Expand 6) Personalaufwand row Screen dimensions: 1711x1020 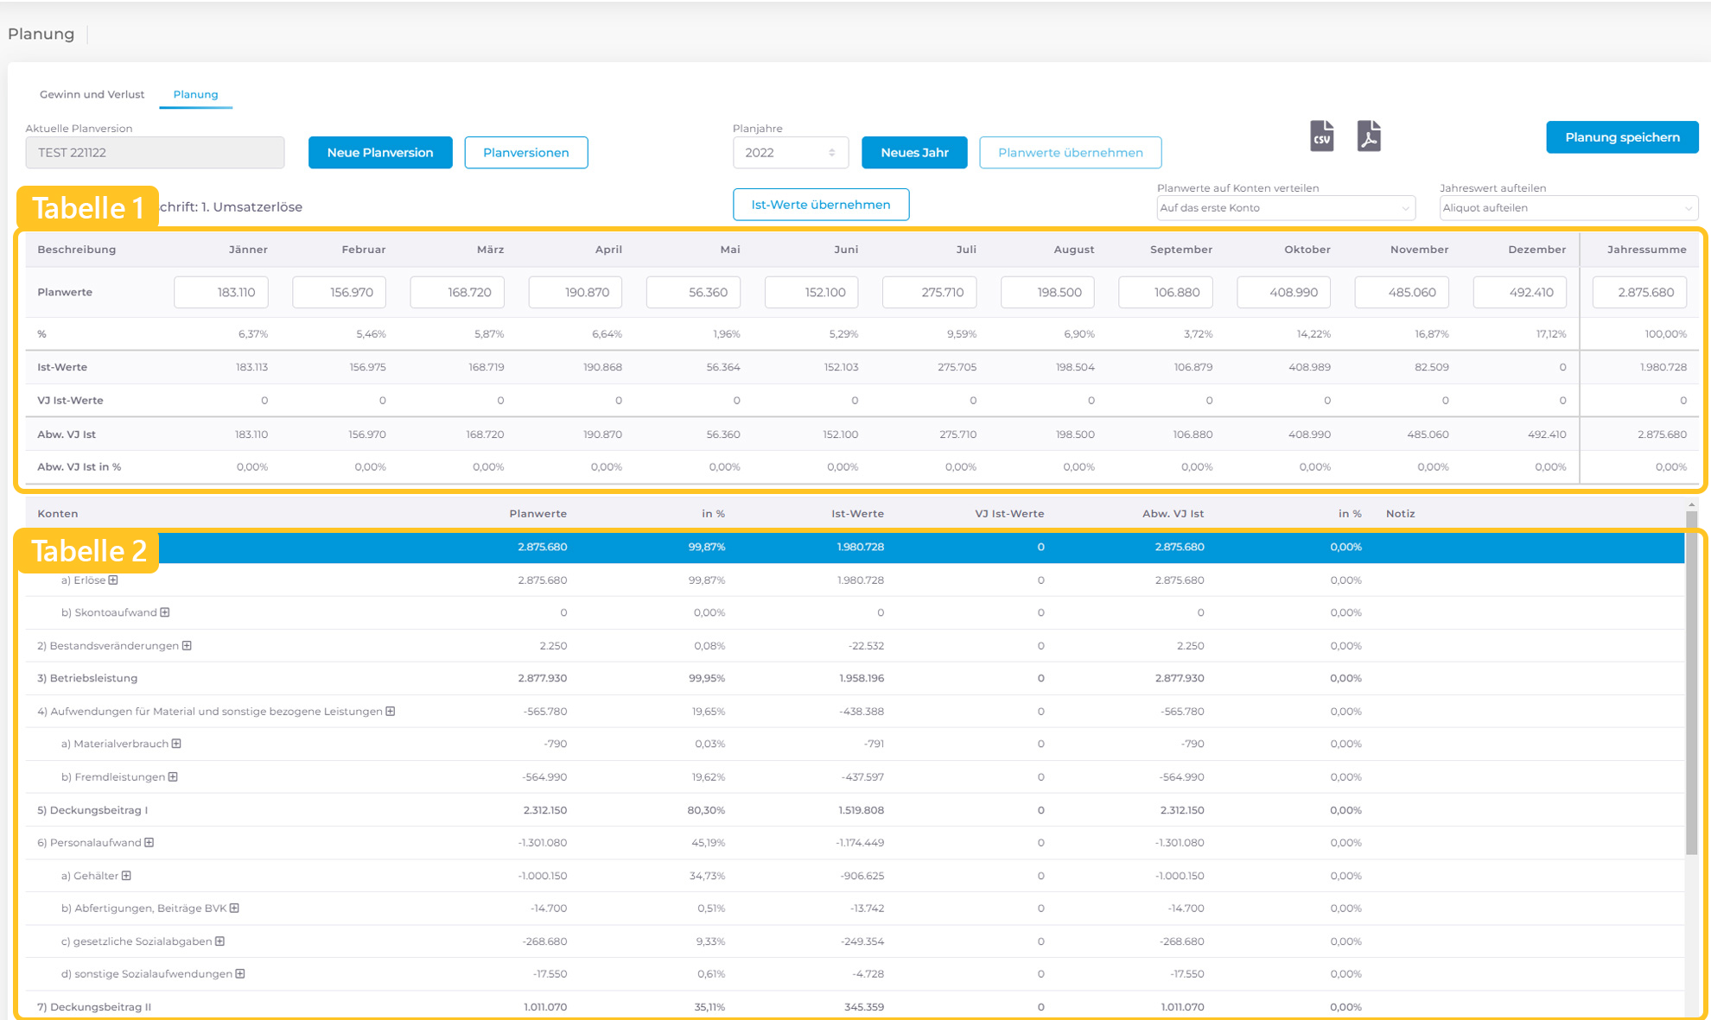pyautogui.click(x=149, y=843)
